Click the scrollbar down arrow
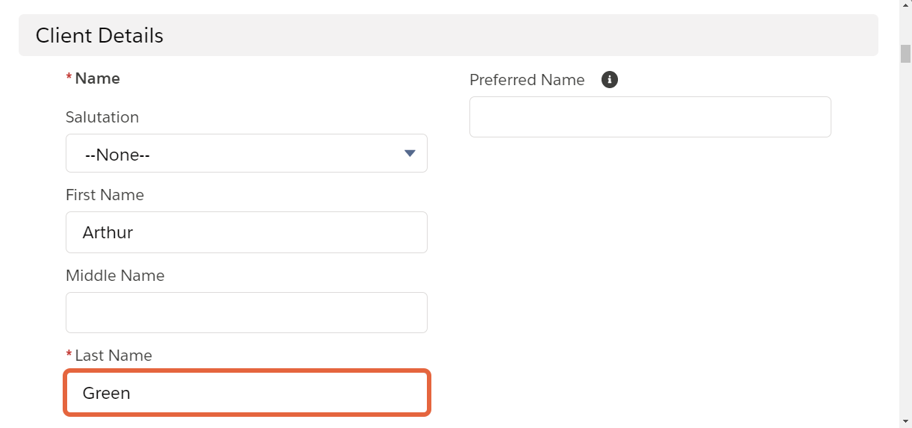 click(x=905, y=422)
